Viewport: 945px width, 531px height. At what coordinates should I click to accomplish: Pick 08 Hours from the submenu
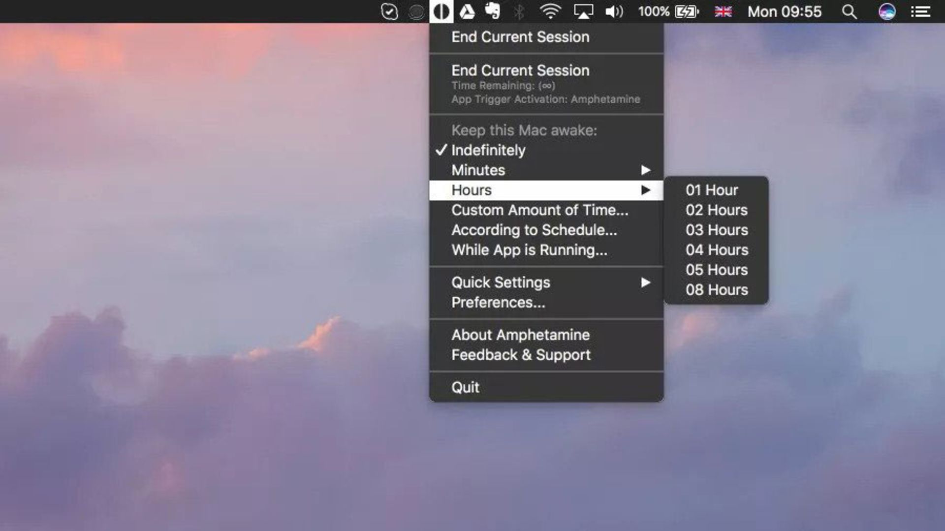tap(716, 290)
